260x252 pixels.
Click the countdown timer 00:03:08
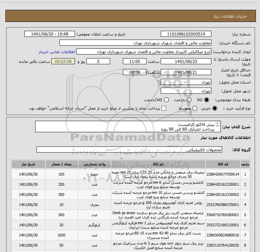63,61
